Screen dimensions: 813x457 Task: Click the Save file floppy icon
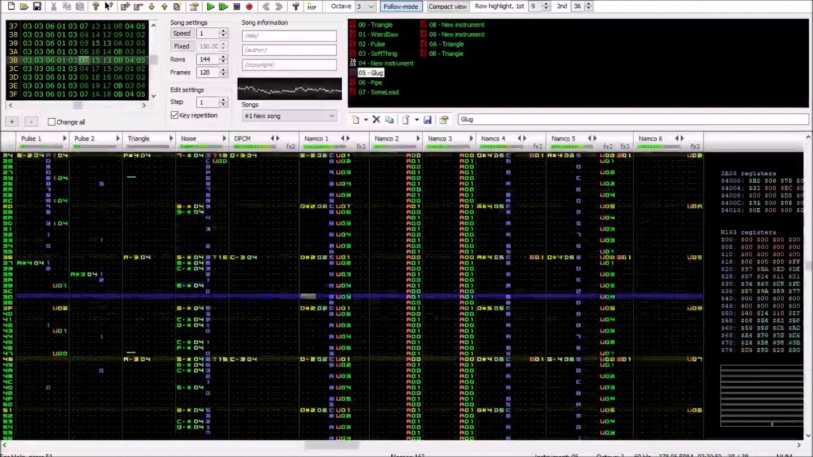pos(37,6)
